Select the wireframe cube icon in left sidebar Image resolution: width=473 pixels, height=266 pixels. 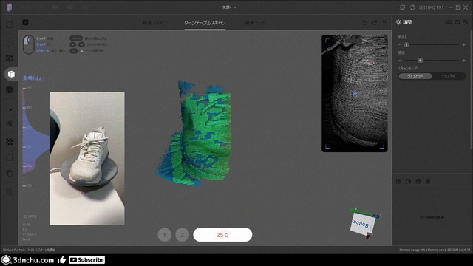[x=10, y=58]
